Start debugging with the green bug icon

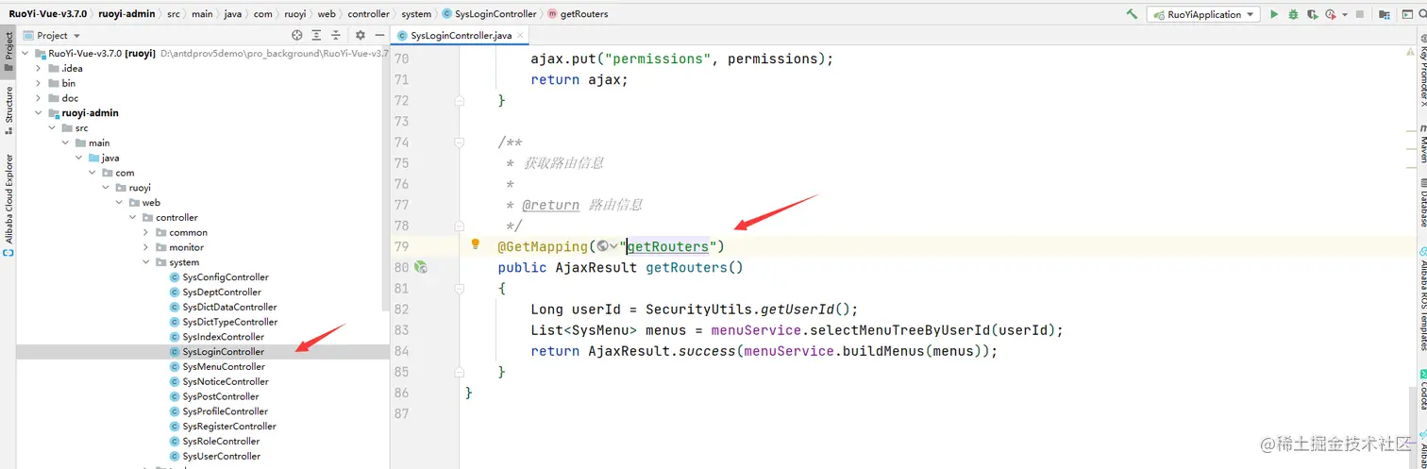pyautogui.click(x=1293, y=14)
